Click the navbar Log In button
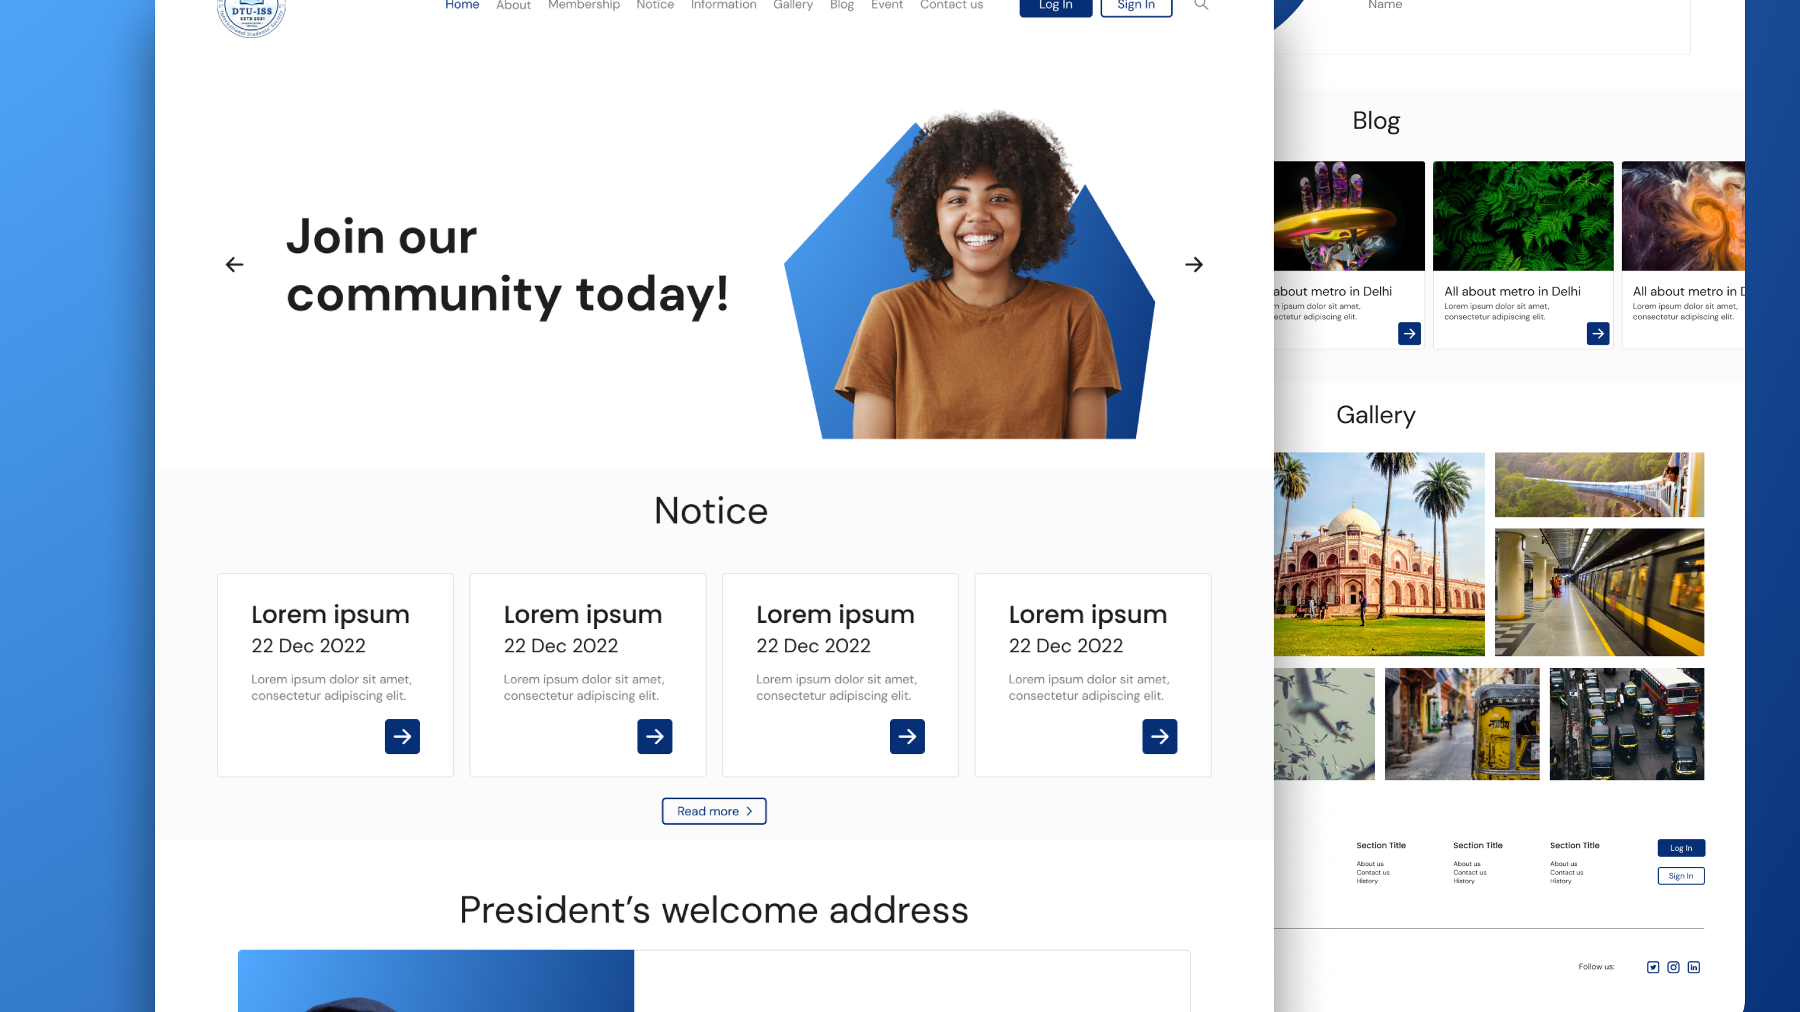 [1055, 6]
